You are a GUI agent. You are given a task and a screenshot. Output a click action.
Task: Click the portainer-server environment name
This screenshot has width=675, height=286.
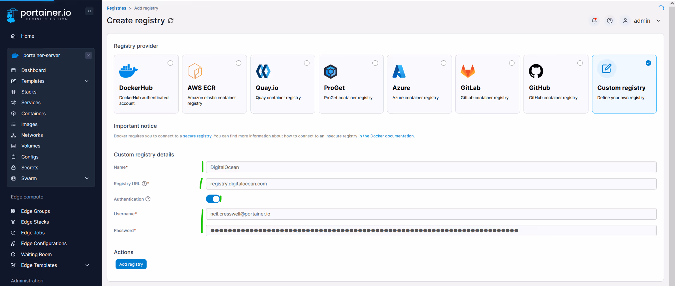[42, 55]
